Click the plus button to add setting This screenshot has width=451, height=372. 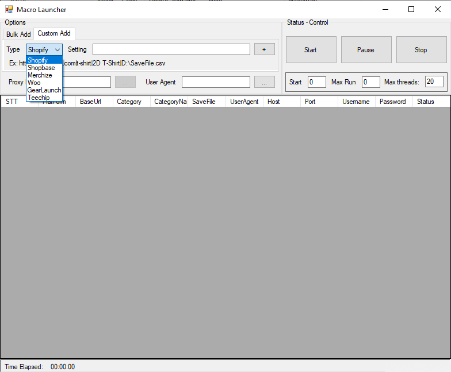(264, 50)
